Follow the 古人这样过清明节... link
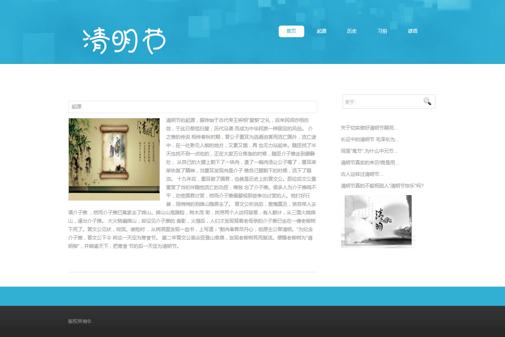The width and height of the screenshot is (505, 337). click(x=362, y=174)
